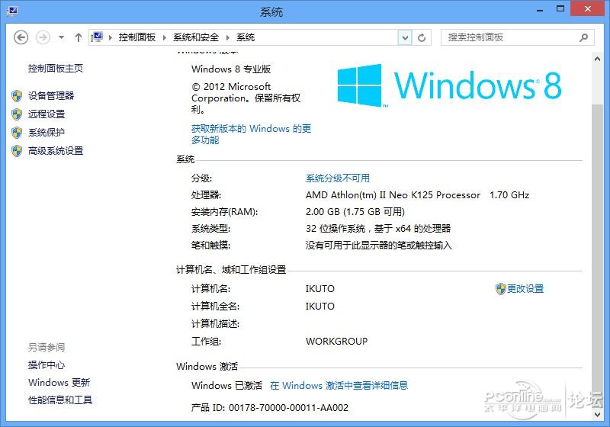Click the shield icon beside 更改设置

click(500, 289)
